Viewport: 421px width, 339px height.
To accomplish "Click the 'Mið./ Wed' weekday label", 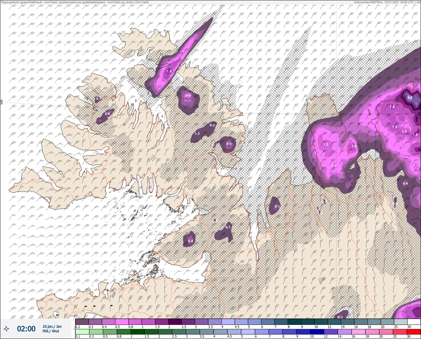I will (x=51, y=331).
